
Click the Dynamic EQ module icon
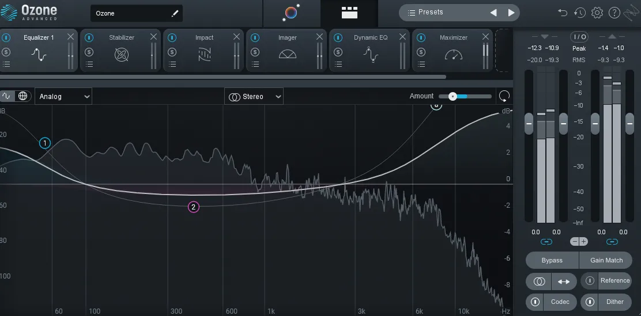[x=371, y=54]
